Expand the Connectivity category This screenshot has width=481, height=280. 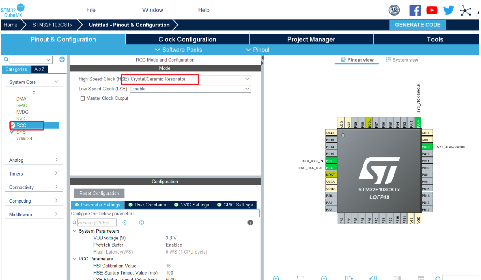(56, 187)
